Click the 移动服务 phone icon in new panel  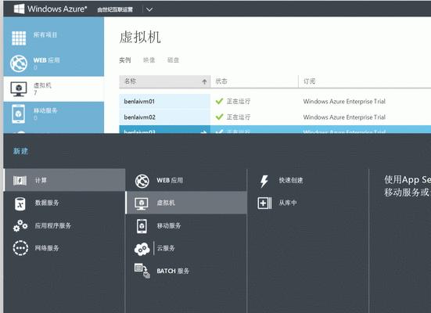coord(142,226)
